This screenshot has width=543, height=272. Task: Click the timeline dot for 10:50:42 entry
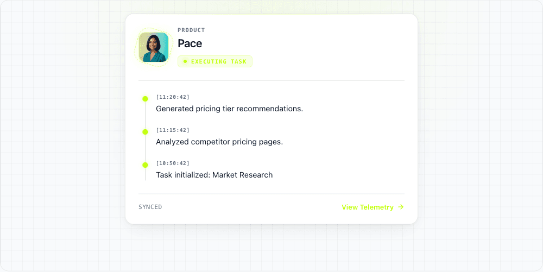[145, 165]
